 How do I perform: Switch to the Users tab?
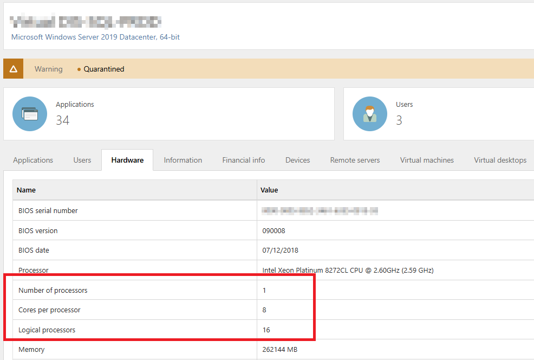pyautogui.click(x=82, y=160)
